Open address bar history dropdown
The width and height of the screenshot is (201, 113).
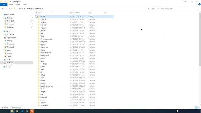coord(149,8)
